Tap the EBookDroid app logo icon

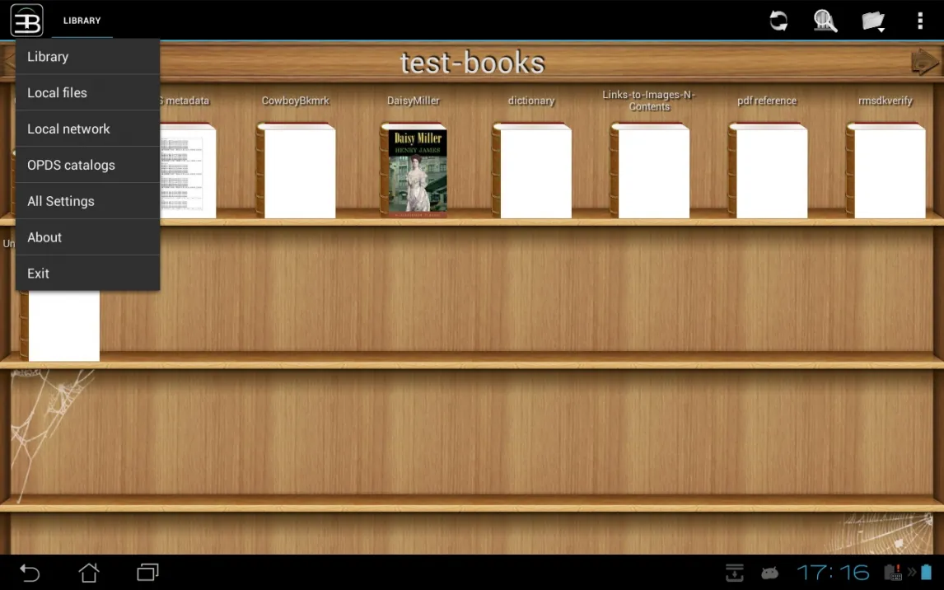[x=26, y=21]
